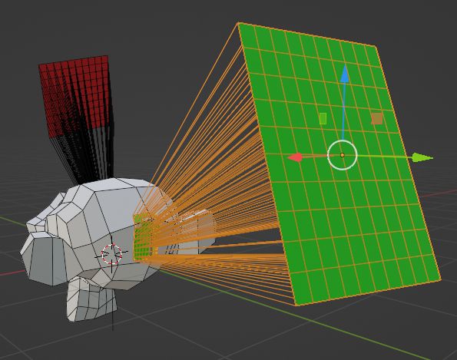Click the blue Z-axis gizmo arrow

tap(345, 74)
